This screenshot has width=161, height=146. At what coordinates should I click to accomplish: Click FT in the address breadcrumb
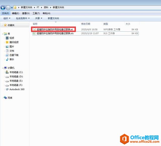(x=38, y=7)
